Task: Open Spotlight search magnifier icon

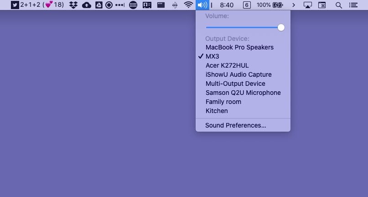Action: [x=338, y=5]
